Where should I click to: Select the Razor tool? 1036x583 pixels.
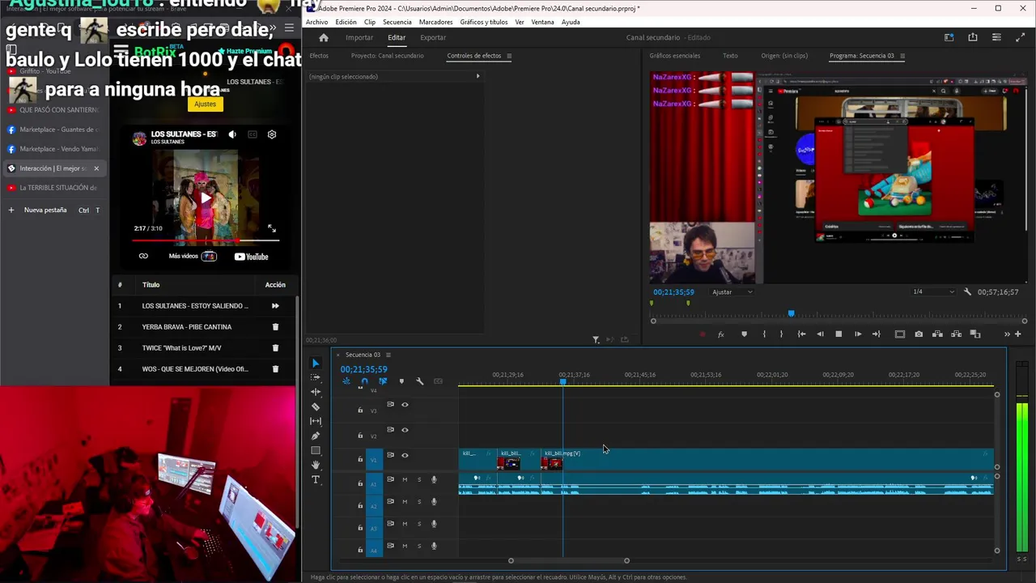[316, 406]
